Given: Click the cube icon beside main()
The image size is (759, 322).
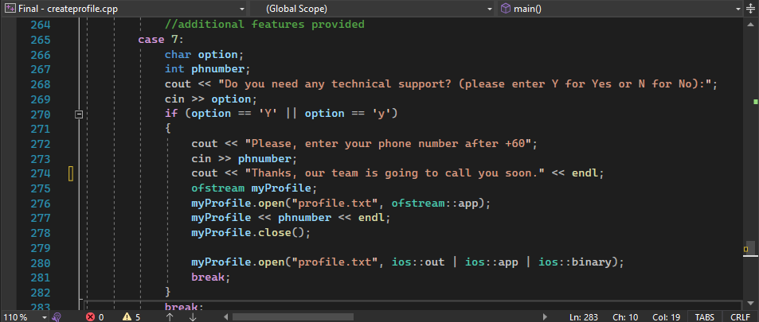Looking at the screenshot, I should [x=506, y=9].
